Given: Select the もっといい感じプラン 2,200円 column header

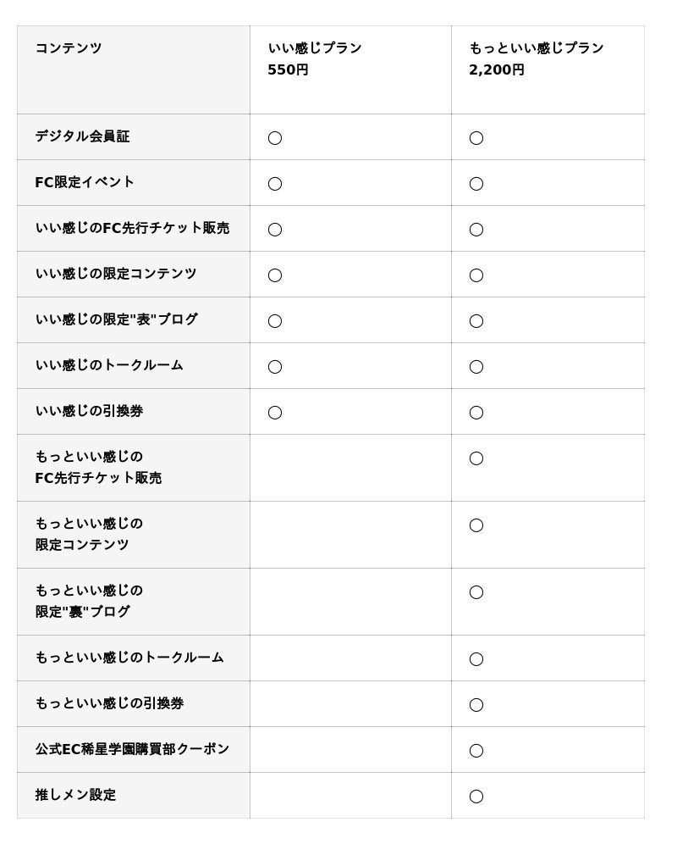Looking at the screenshot, I should [x=536, y=59].
